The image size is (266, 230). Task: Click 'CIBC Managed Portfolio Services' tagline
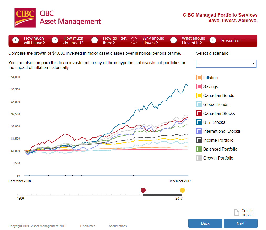[x=220, y=15]
